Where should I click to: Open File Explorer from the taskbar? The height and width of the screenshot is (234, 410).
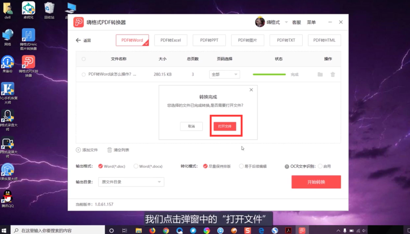click(139, 230)
